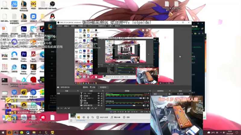Click the 录音 record button in the bottom toolbar

pos(126,117)
